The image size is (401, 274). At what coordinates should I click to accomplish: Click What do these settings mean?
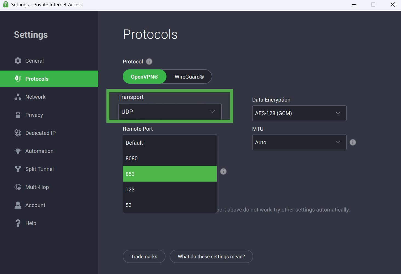211,256
